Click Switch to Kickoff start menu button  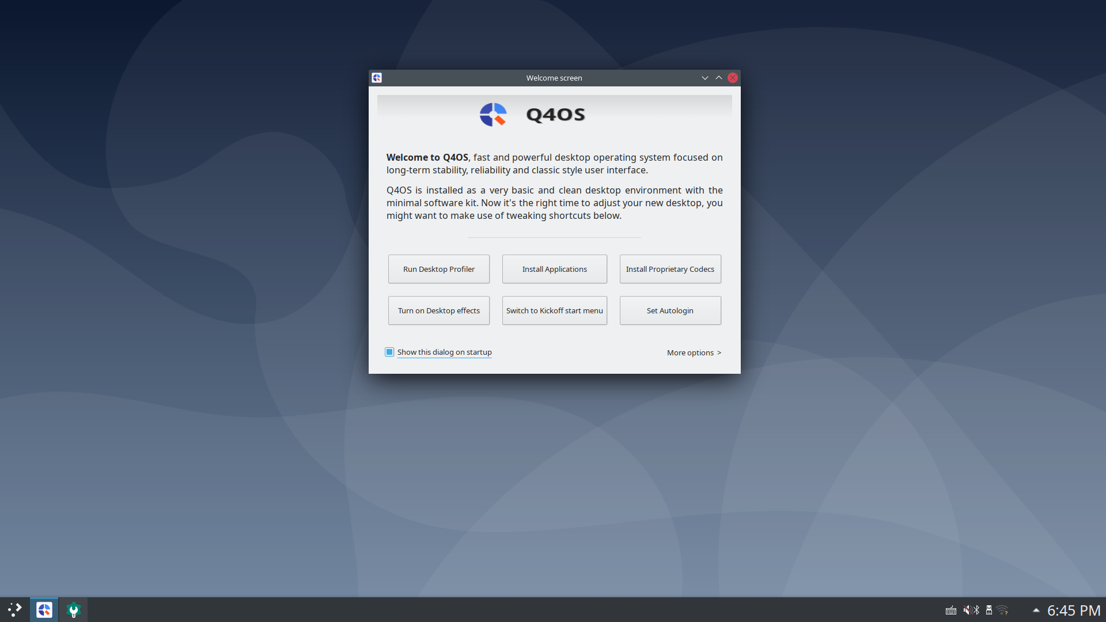(555, 310)
